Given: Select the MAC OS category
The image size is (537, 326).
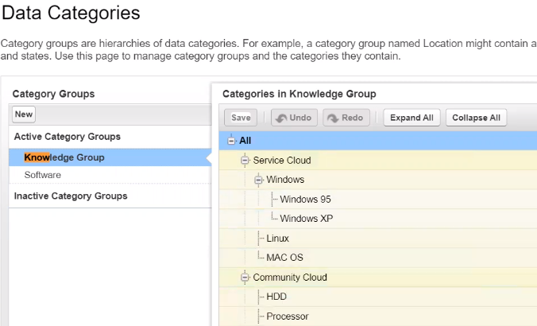Looking at the screenshot, I should click(284, 258).
